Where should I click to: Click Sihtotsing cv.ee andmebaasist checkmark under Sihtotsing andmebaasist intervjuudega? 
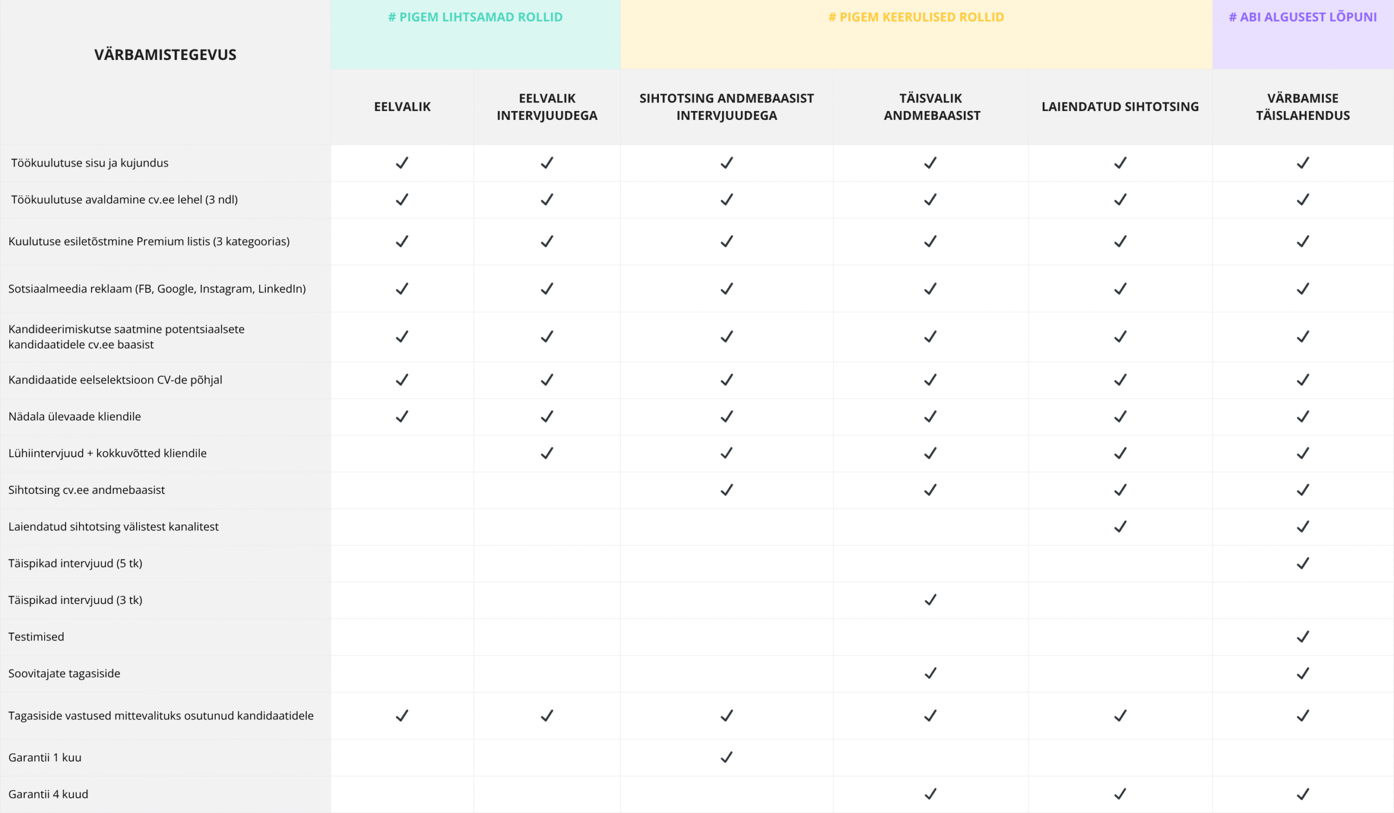726,490
